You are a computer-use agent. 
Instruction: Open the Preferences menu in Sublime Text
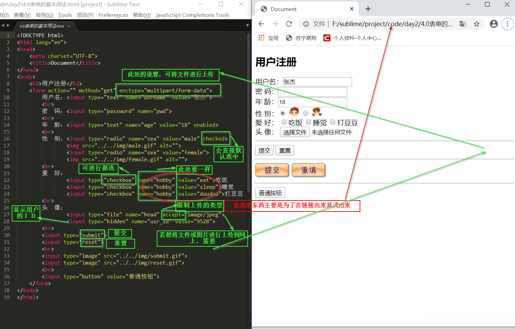click(x=113, y=15)
